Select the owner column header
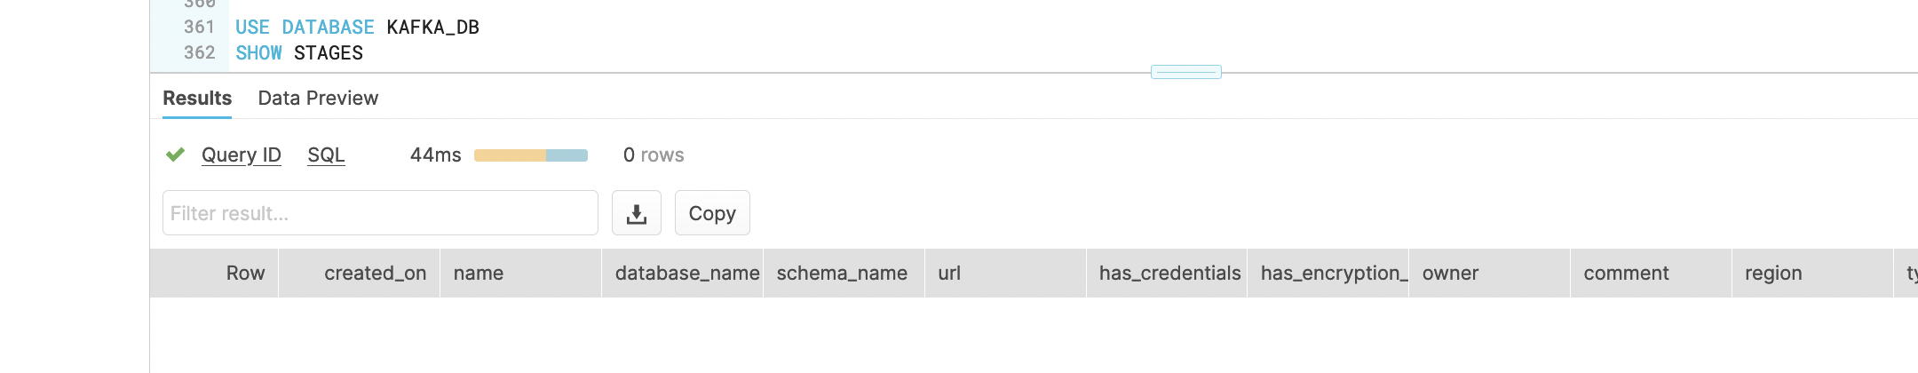1918x373 pixels. click(x=1450, y=273)
